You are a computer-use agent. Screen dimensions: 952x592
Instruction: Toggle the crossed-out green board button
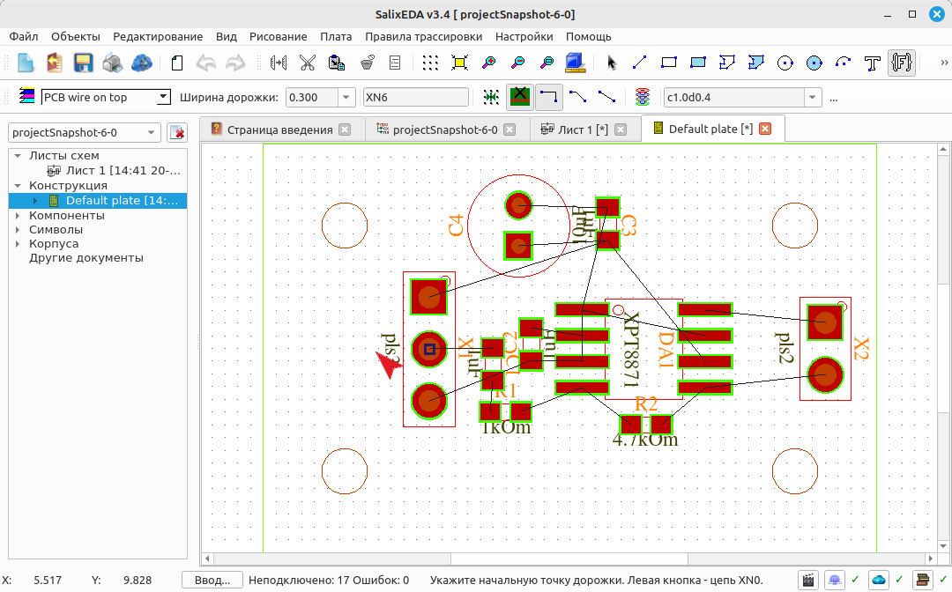tap(520, 97)
